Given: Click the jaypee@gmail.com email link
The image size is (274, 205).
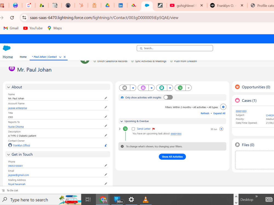Looking at the screenshot, I should pos(19,175).
